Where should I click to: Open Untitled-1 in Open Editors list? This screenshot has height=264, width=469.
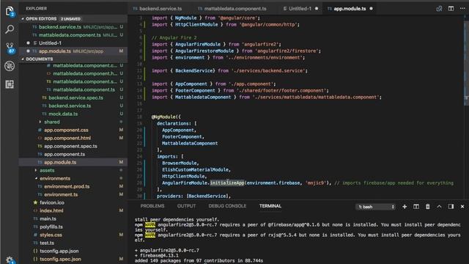[73, 43]
